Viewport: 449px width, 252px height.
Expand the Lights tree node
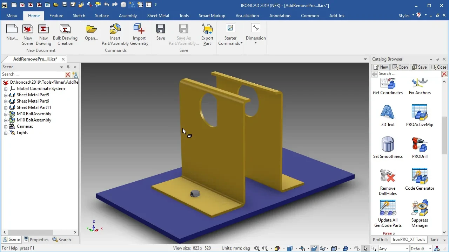point(6,133)
